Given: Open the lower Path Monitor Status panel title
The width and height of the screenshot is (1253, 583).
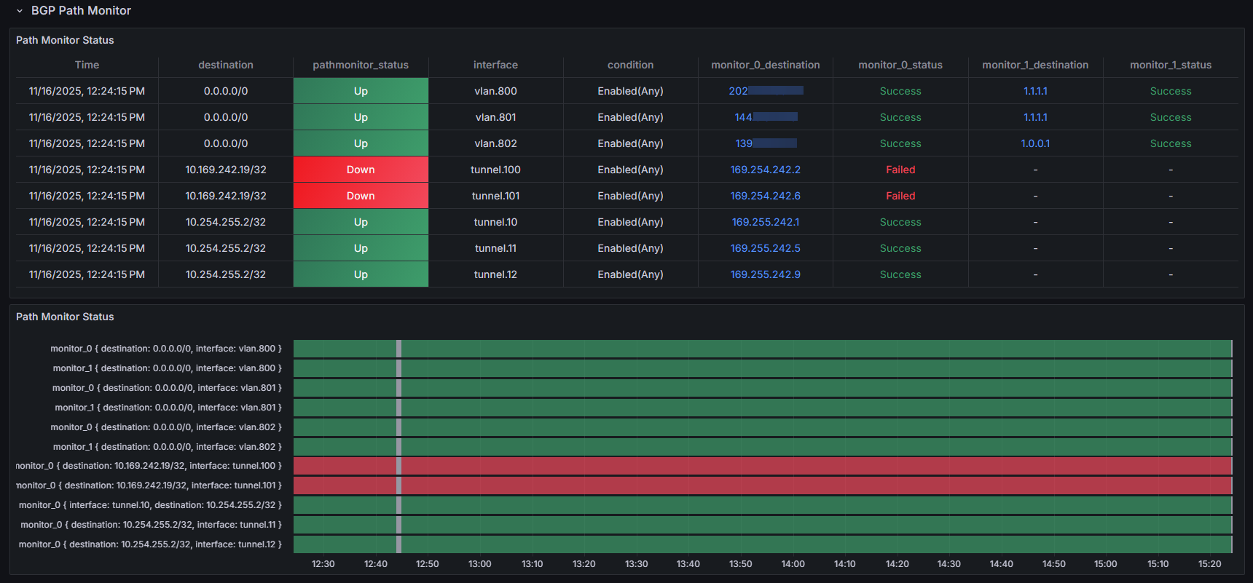Looking at the screenshot, I should [x=65, y=317].
